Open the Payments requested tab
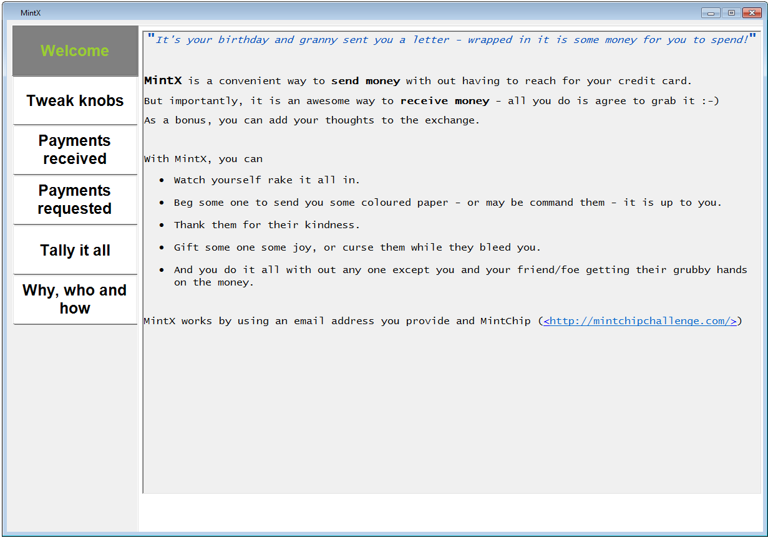This screenshot has width=768, height=538. (75, 199)
